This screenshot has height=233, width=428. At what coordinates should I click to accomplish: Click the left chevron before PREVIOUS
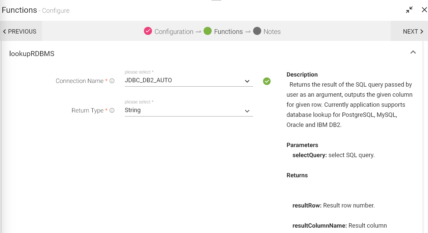(x=4, y=31)
